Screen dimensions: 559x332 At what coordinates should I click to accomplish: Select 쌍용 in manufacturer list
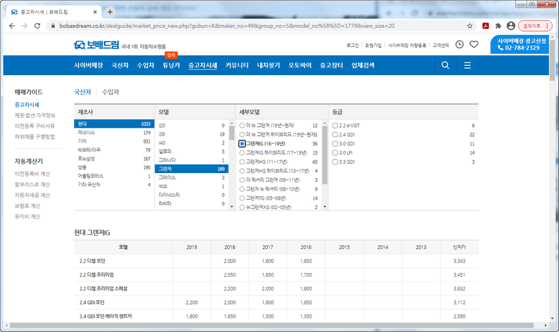[x=114, y=167]
